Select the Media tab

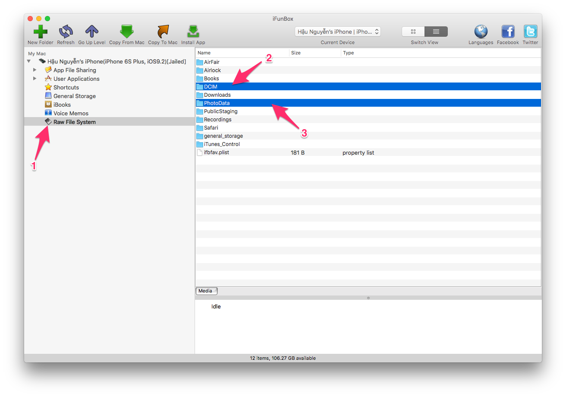coord(206,291)
